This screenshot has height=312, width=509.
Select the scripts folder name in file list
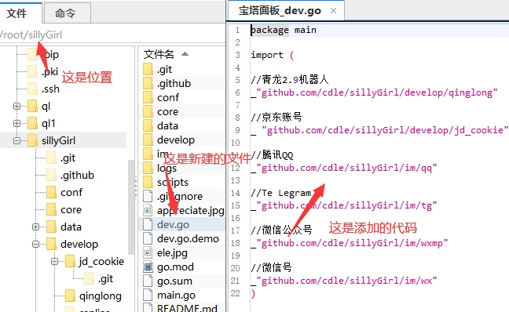tap(173, 182)
